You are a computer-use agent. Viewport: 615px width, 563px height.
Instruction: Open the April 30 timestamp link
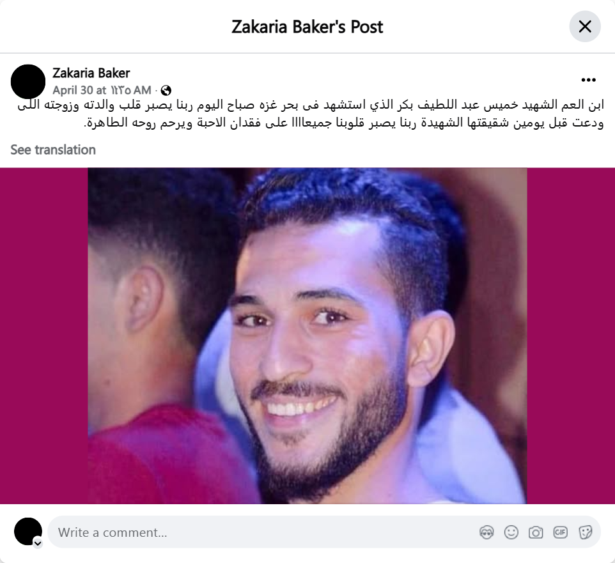[102, 90]
